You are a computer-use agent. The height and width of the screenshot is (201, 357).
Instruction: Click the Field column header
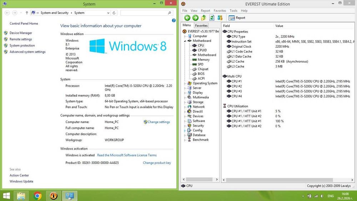click(247, 26)
